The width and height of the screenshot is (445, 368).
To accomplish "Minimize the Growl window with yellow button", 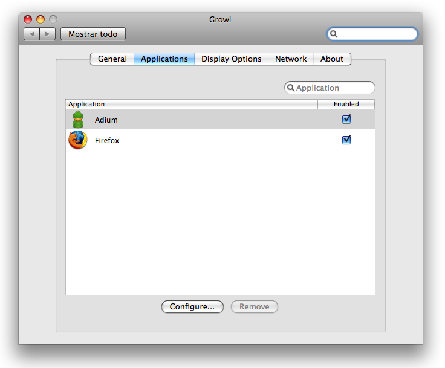I will (41, 19).
